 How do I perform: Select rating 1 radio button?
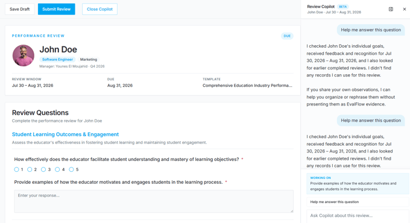16,169
